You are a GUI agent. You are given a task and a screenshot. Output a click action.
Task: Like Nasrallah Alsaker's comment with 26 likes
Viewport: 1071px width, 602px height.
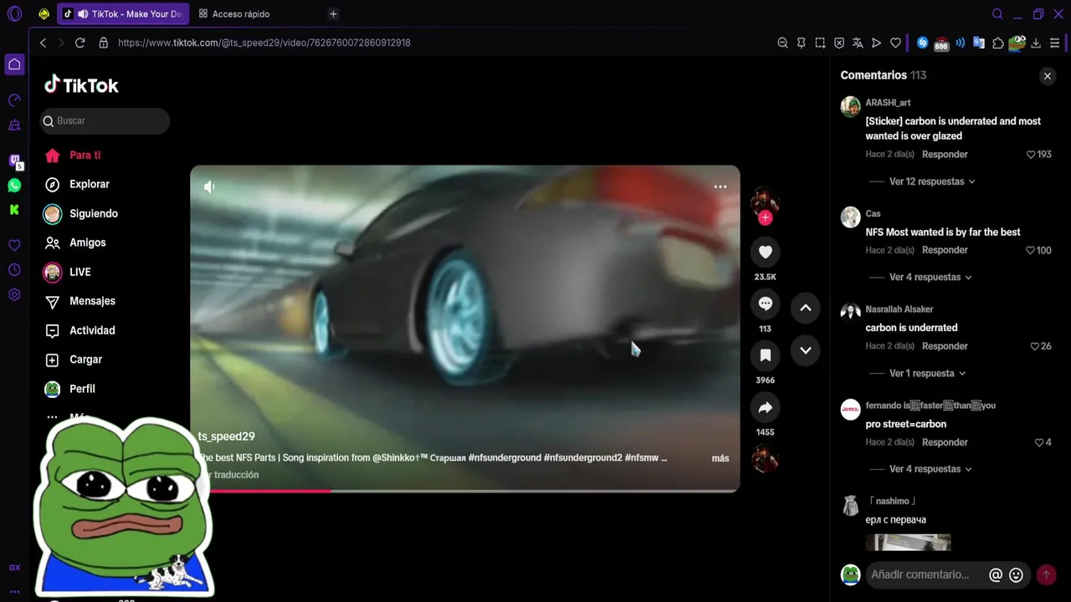point(1035,346)
